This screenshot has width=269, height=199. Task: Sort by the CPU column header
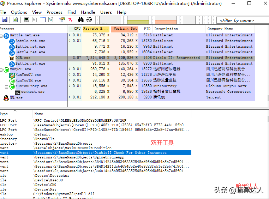pos(75,29)
